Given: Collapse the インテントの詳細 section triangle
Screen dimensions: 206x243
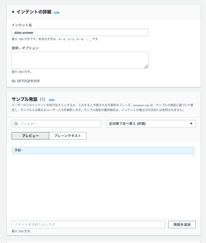Looking at the screenshot, I should click(x=13, y=12).
